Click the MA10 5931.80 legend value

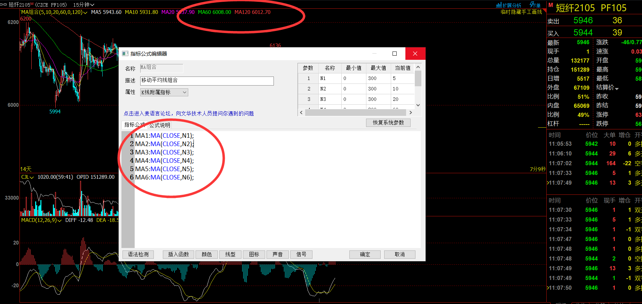[x=141, y=12]
